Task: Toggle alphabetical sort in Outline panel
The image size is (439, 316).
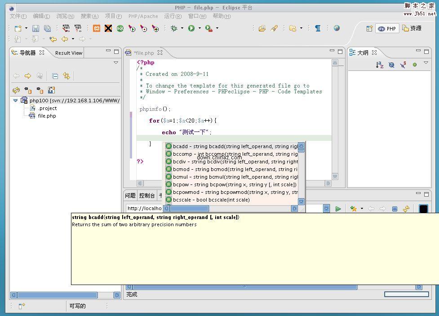Action: 379,65
